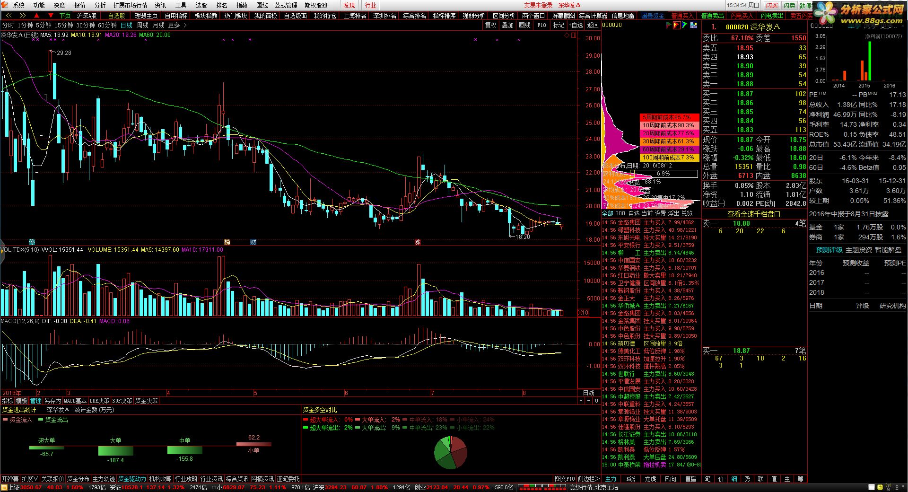908x492 pixels.
Task: Click the 涨 marker on the K-line chart
Action: pos(418,242)
